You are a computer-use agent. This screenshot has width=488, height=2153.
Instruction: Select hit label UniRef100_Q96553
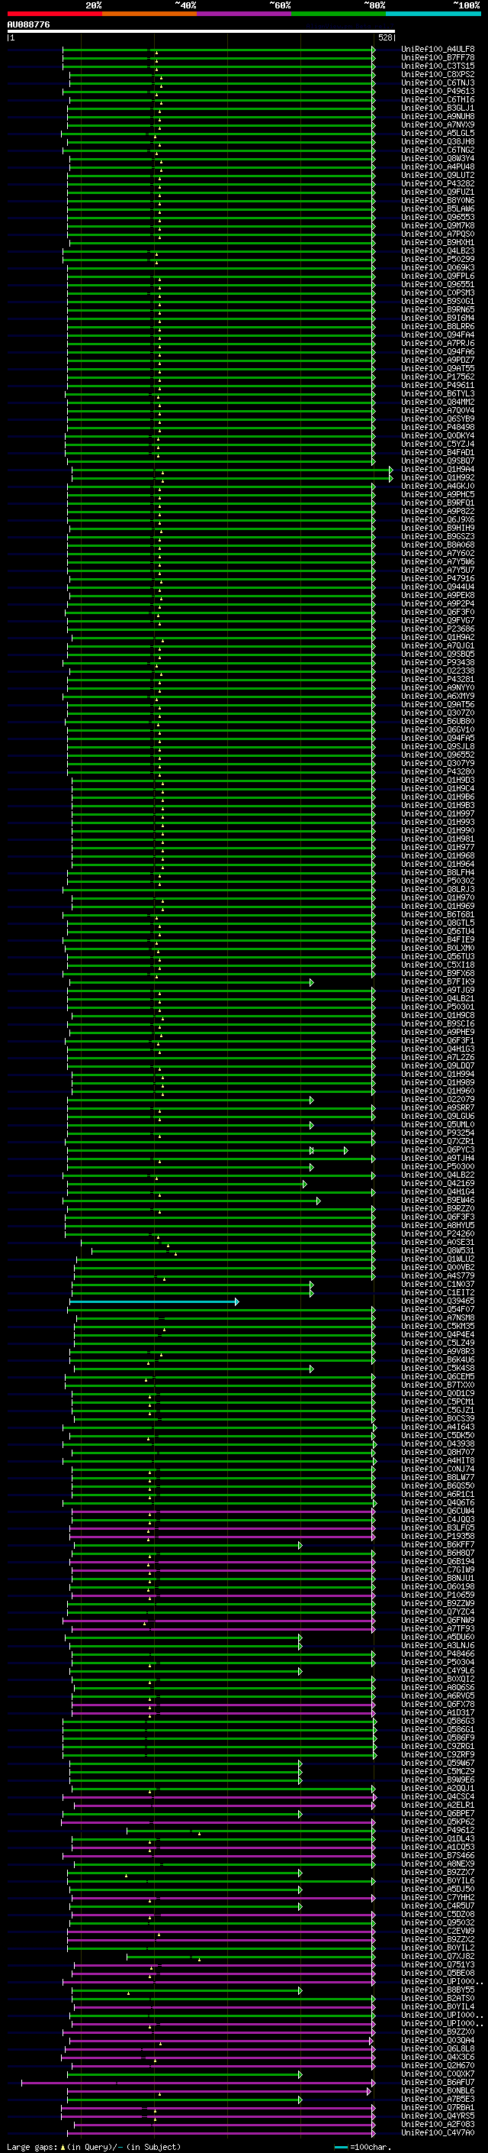click(437, 218)
